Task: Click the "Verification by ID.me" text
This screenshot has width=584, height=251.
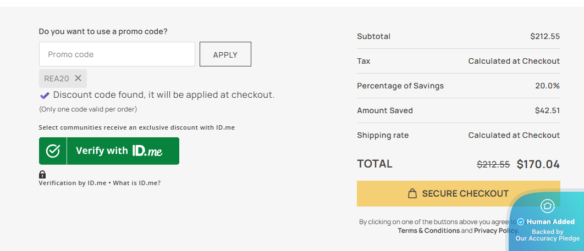Action: (73, 183)
